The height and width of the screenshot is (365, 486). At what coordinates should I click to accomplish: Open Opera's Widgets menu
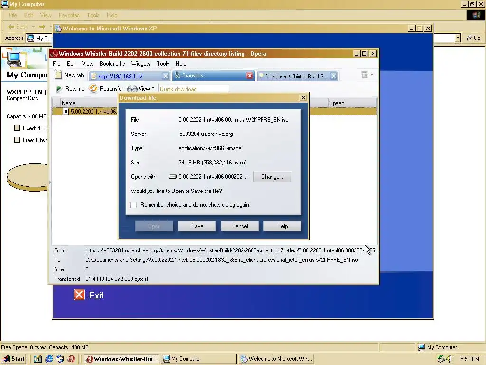click(x=140, y=64)
